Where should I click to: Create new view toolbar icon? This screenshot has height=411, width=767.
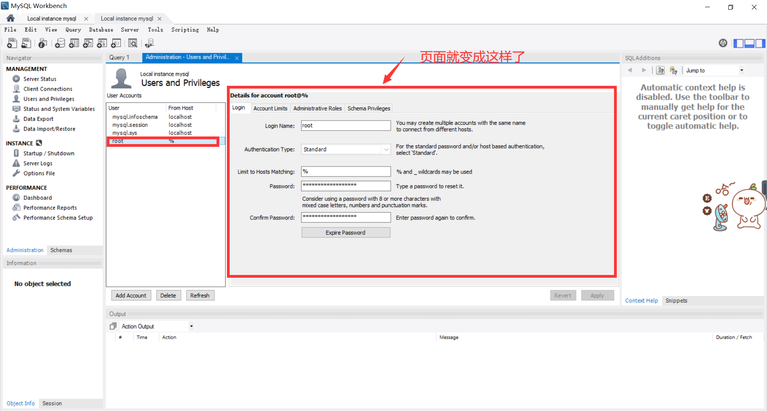pos(88,43)
